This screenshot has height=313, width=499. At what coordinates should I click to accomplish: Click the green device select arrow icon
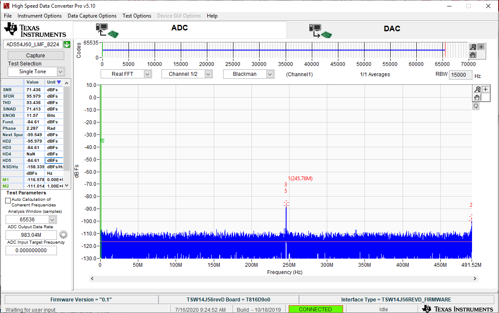(67, 45)
